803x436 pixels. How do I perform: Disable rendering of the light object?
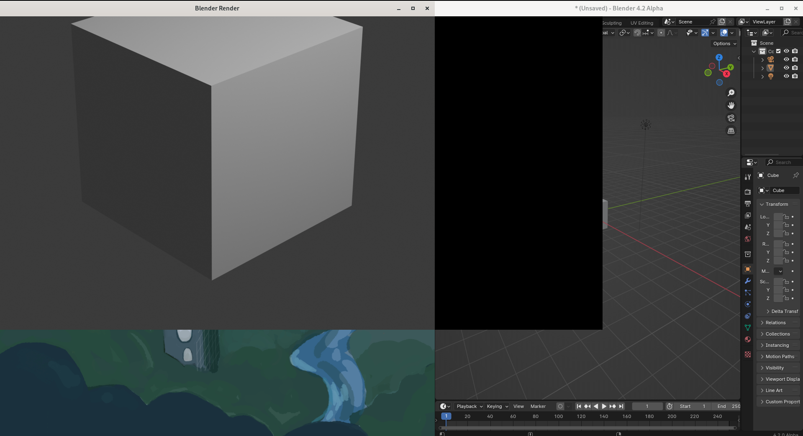point(795,76)
